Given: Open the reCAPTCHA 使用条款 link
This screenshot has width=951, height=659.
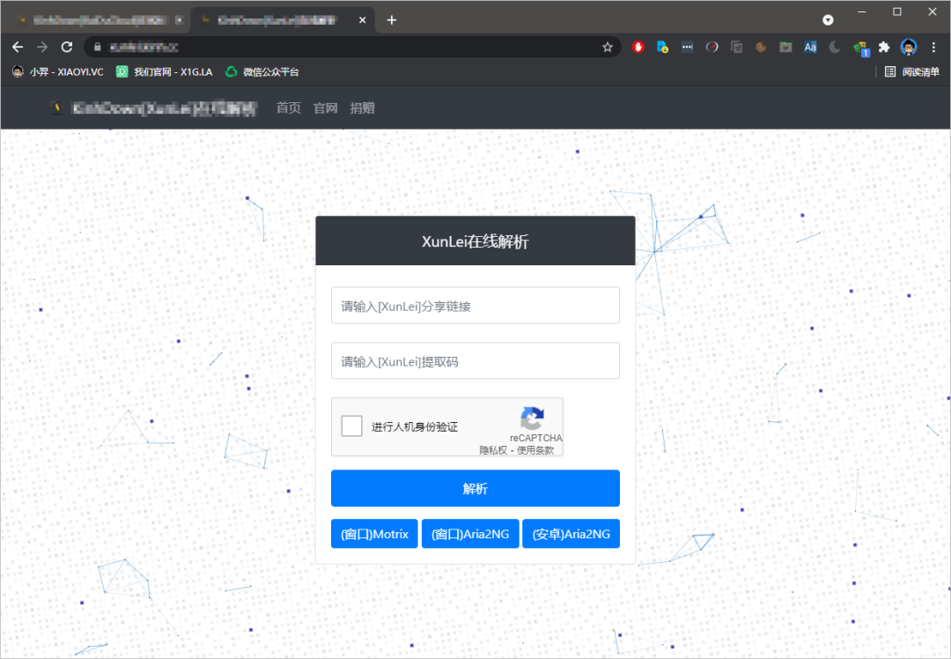Looking at the screenshot, I should [535, 449].
